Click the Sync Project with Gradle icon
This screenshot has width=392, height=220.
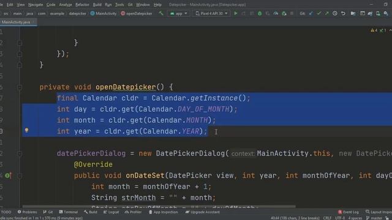coord(370,13)
